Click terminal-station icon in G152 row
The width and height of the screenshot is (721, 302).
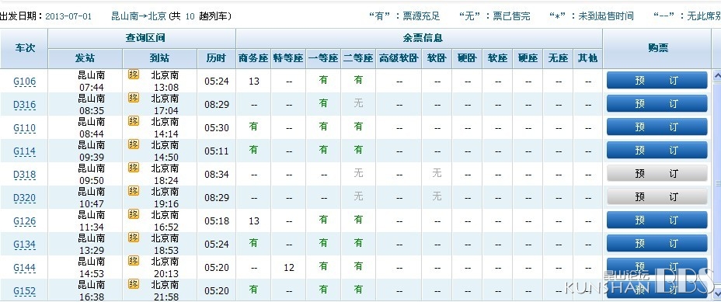pos(134,283)
